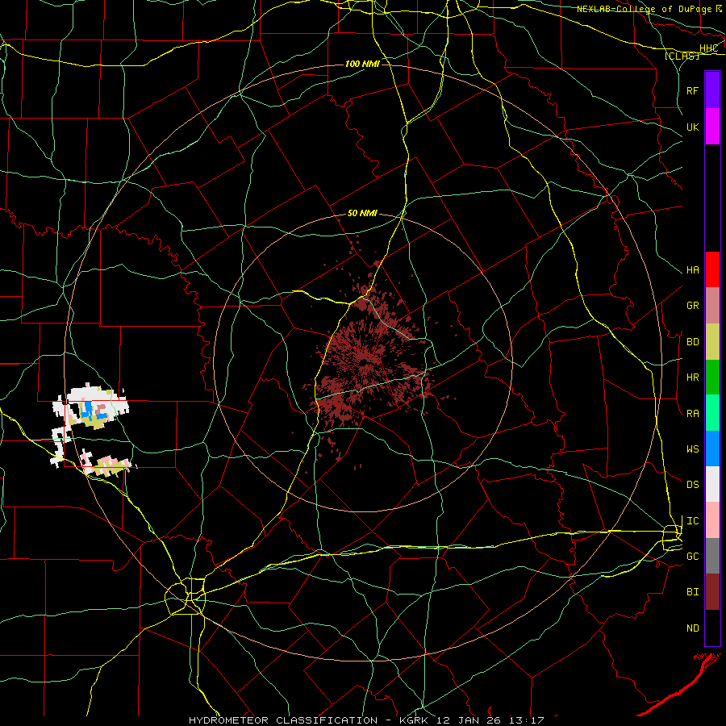Click the 'GR' legend label
The width and height of the screenshot is (726, 726).
pos(692,306)
